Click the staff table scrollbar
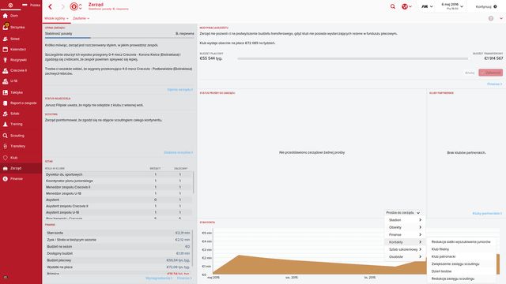Viewport: 506px width, 284px height. 193,182
